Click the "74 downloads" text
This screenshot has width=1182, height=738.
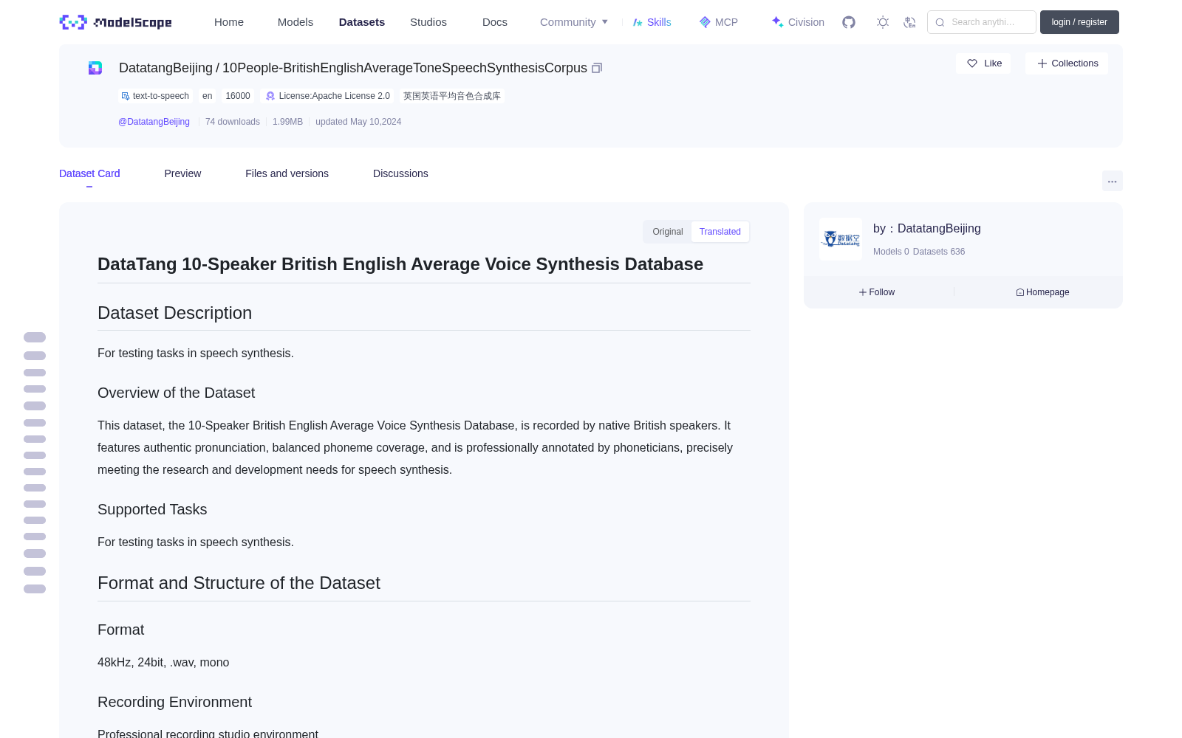point(233,122)
